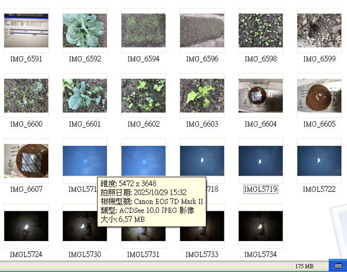Select the IMGL5733 file name
The image size is (347, 272).
(202, 254)
